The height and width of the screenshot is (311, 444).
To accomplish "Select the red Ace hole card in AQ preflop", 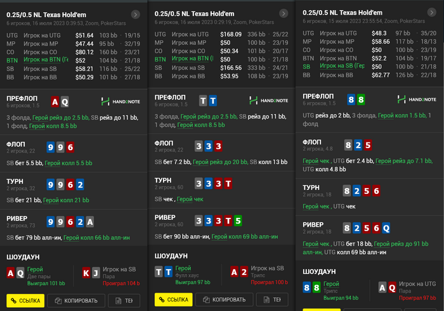I will pos(55,102).
